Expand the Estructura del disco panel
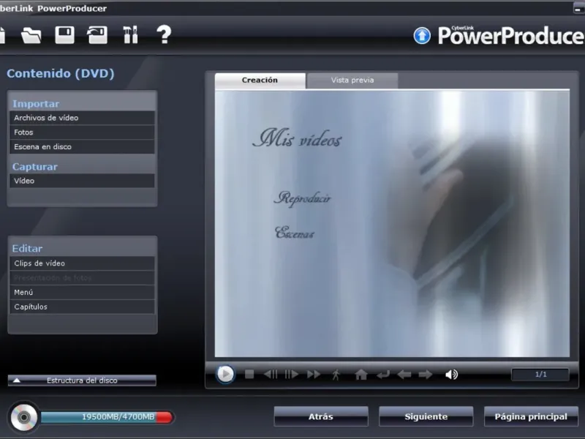The height and width of the screenshot is (439, 585). pyautogui.click(x=82, y=380)
